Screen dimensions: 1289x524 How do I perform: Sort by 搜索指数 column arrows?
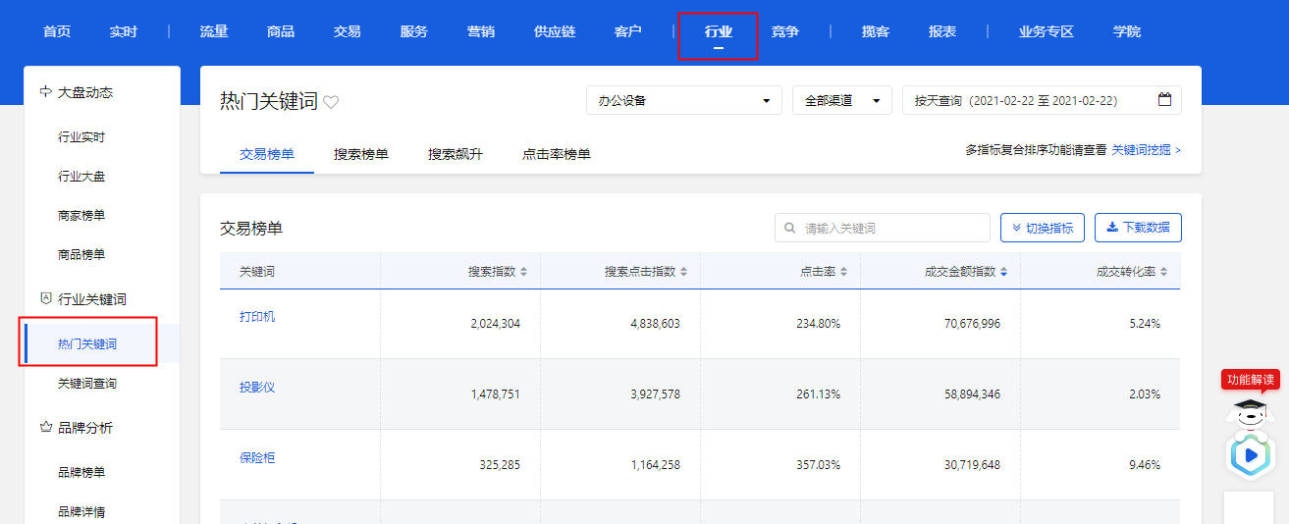point(524,272)
